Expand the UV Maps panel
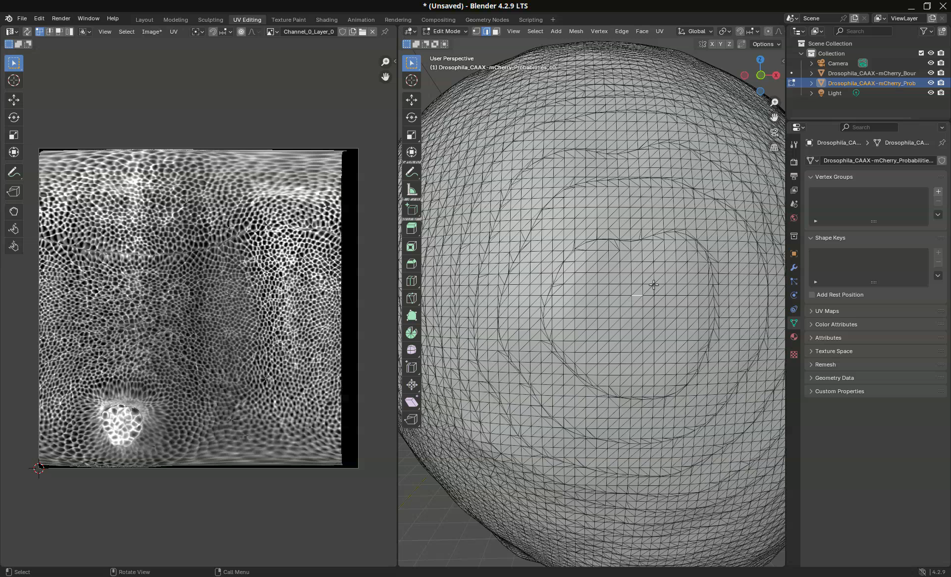The width and height of the screenshot is (951, 577). pyautogui.click(x=827, y=311)
